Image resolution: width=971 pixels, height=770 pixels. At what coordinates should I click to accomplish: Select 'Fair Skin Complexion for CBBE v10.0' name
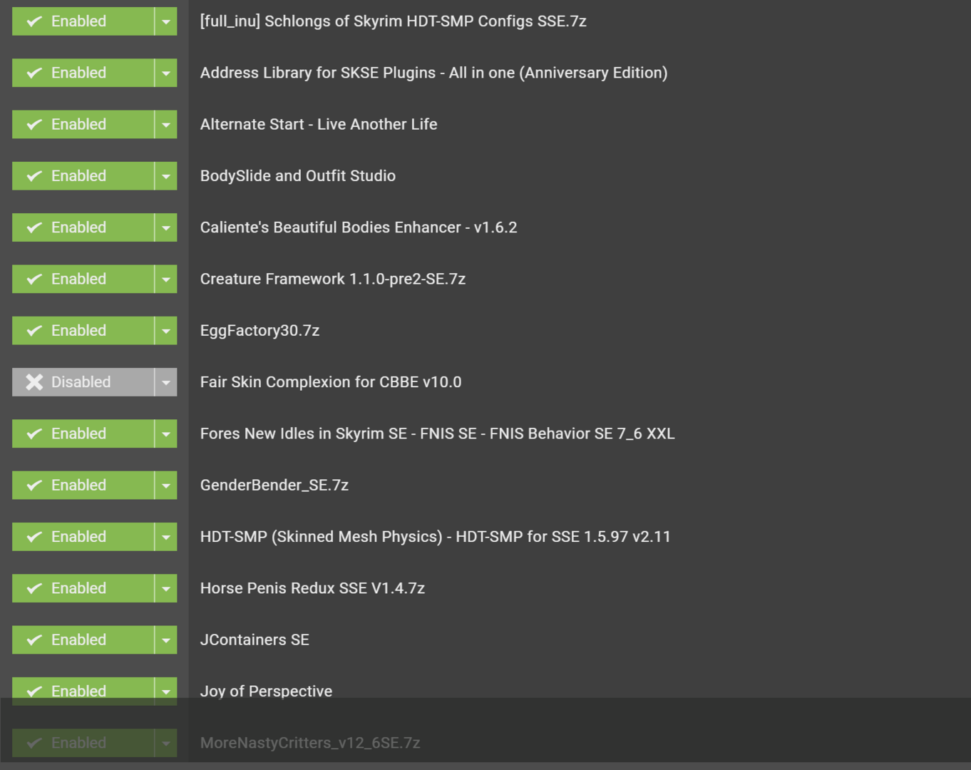pyautogui.click(x=331, y=382)
